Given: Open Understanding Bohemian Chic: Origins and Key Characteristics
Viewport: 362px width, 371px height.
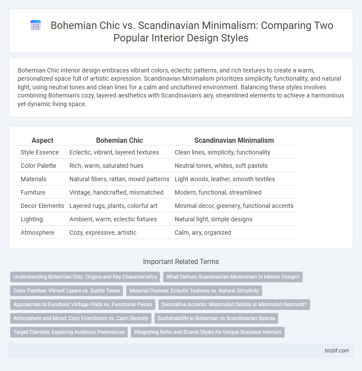Looking at the screenshot, I should pos(85,277).
